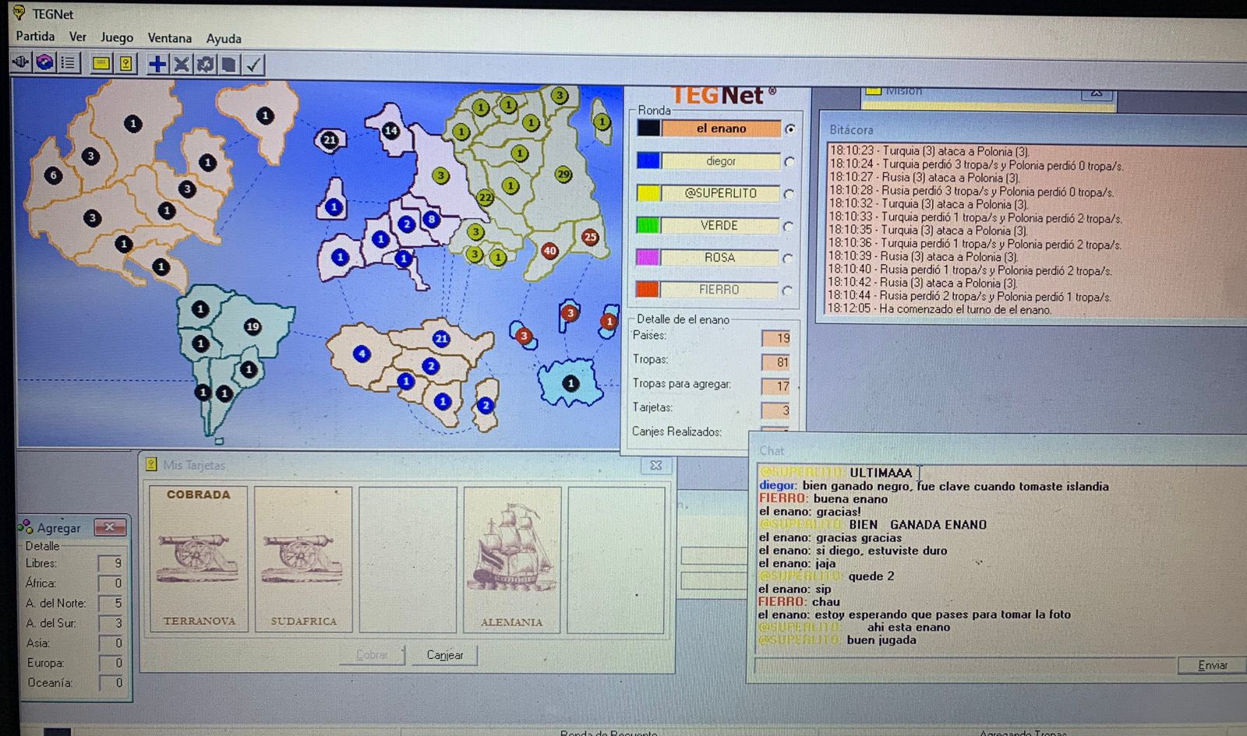The image size is (1247, 736).
Task: Click the yellow color swatch for @SUPERLITO
Action: 648,193
